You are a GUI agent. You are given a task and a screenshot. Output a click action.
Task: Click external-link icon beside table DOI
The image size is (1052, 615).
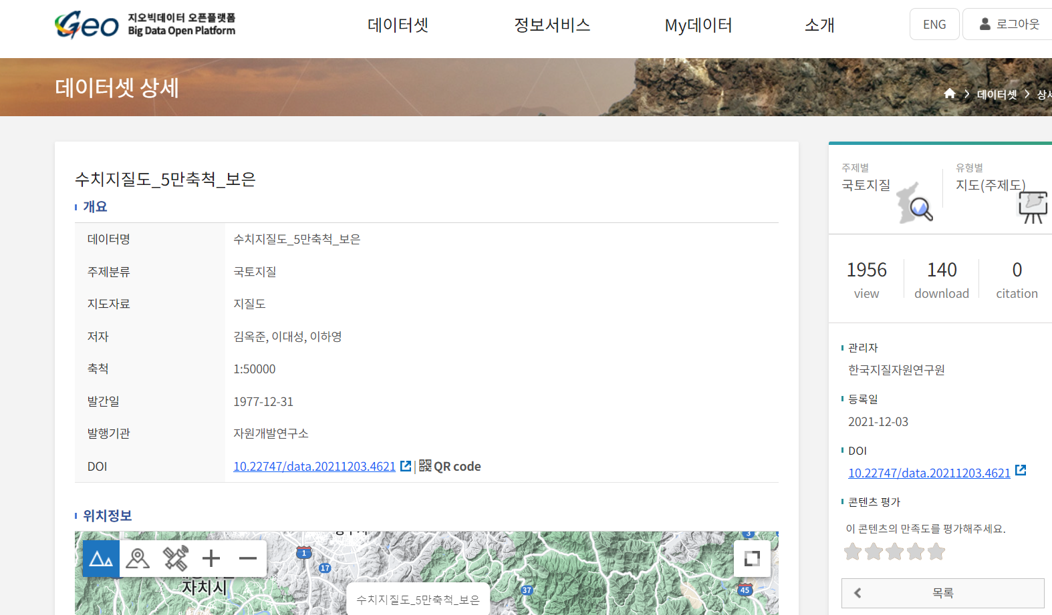click(406, 466)
